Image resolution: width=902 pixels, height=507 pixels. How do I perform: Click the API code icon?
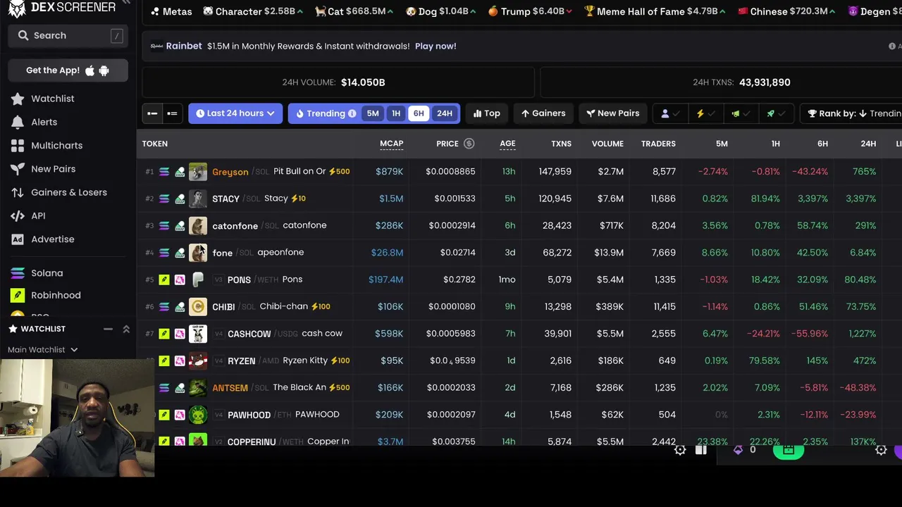[18, 215]
